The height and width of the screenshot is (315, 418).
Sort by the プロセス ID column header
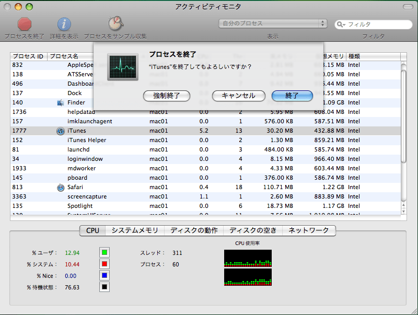(29, 56)
